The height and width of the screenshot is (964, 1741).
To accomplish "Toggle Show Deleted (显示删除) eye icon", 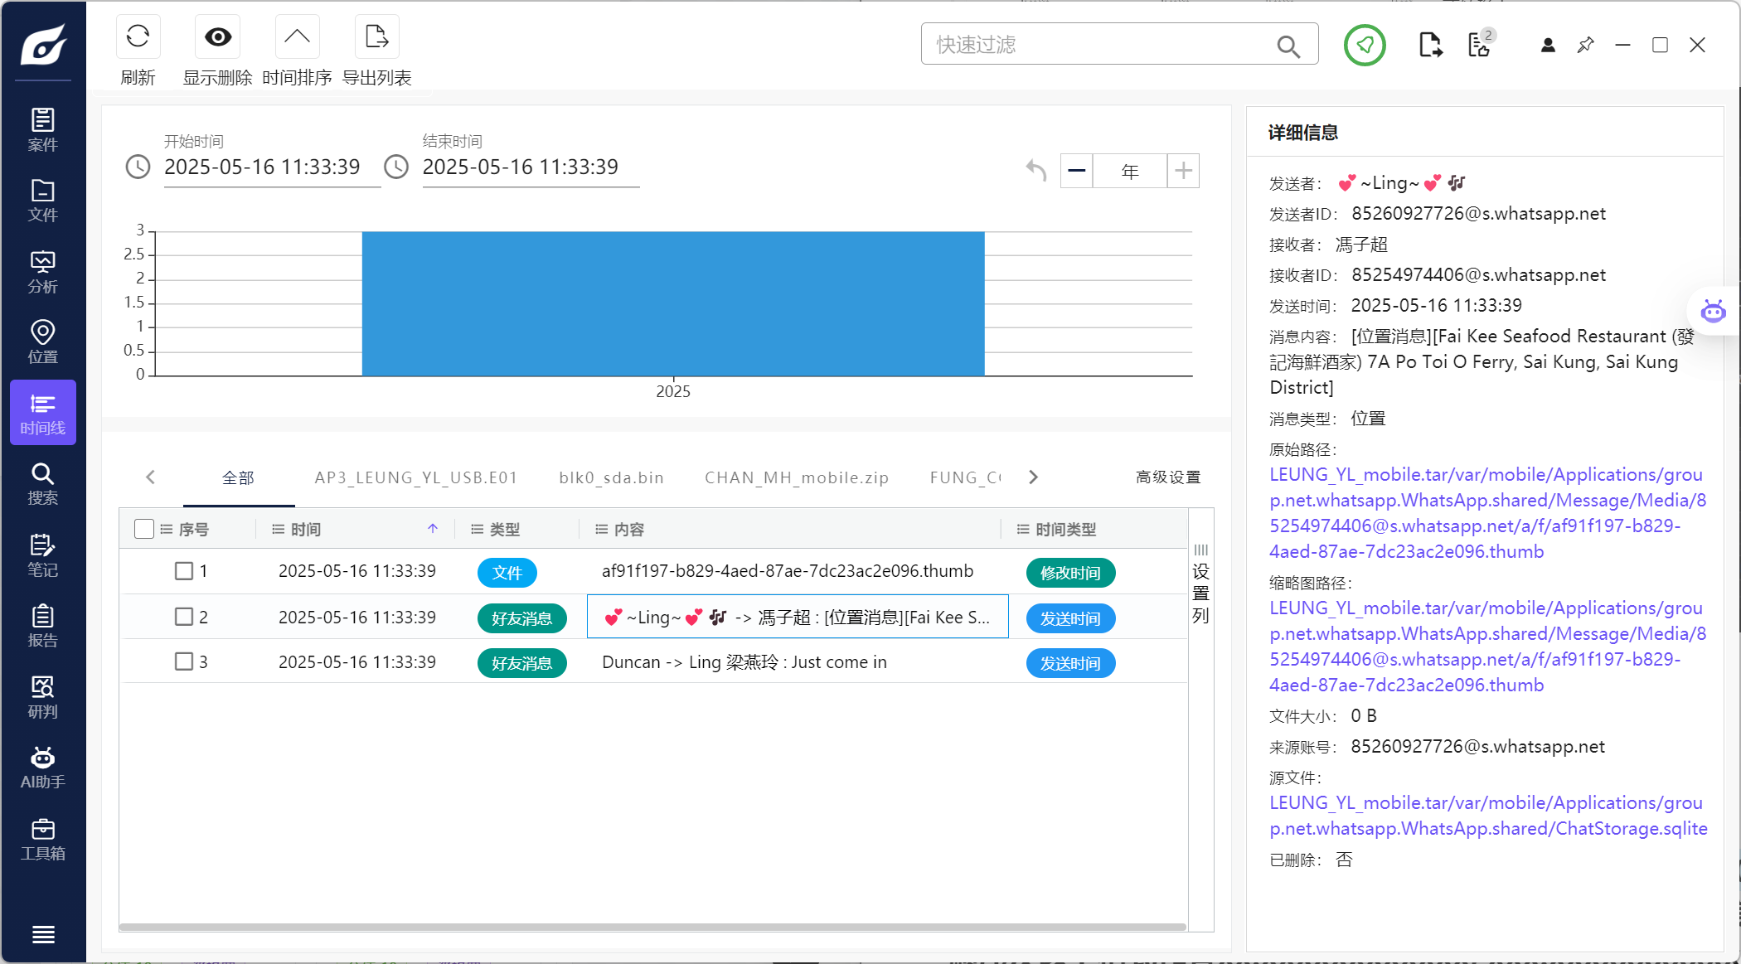I will pos(217,37).
